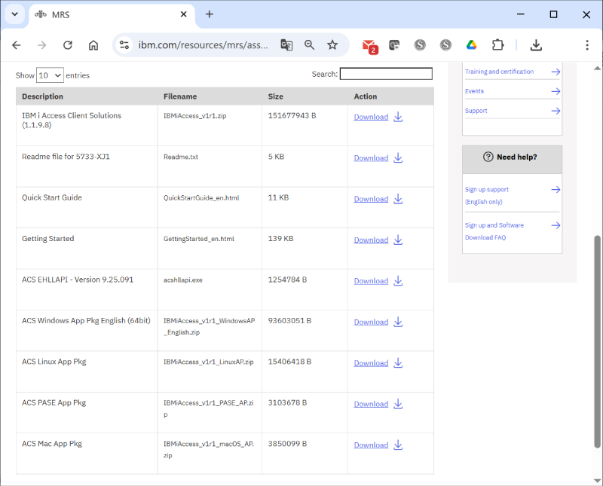
Task: Close the MRS tab
Action: (x=183, y=14)
